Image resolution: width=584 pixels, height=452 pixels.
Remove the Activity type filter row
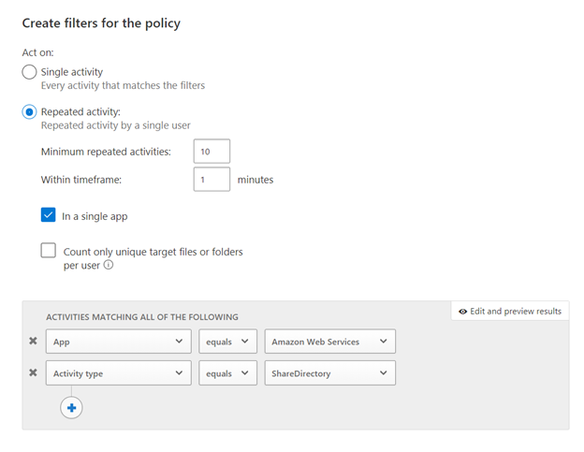click(x=34, y=373)
